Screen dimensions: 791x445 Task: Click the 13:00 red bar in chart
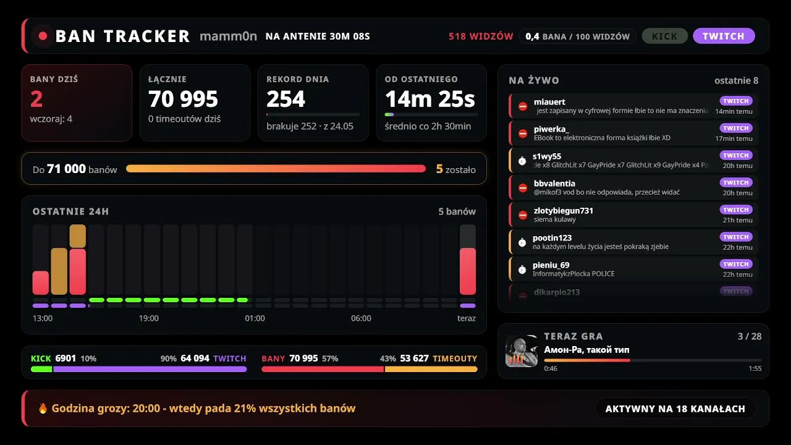41,282
